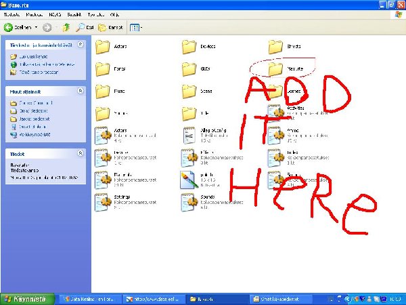Collapse the file and folder tasks panel

[81, 44]
